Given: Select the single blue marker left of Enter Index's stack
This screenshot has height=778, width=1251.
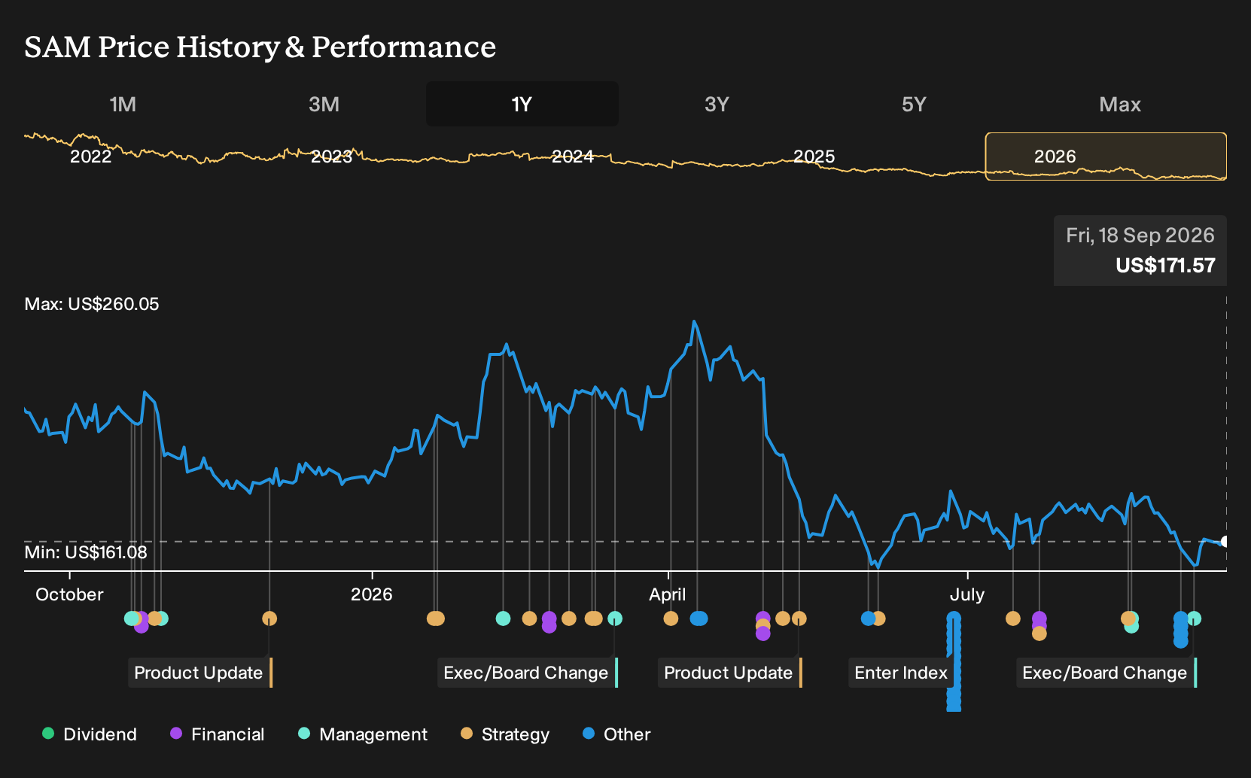Looking at the screenshot, I should [x=868, y=618].
